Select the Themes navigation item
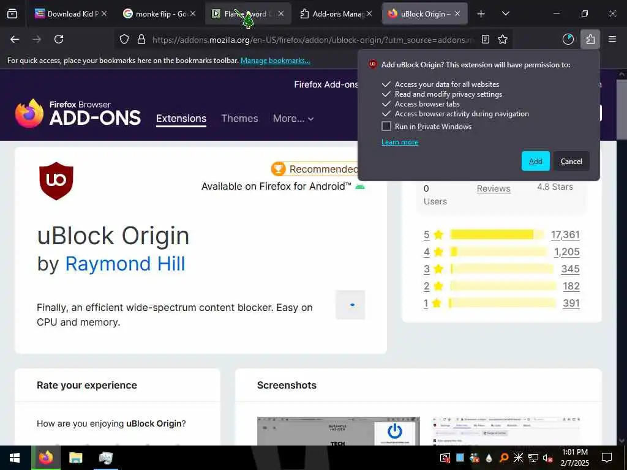This screenshot has height=470, width=627. pos(239,118)
